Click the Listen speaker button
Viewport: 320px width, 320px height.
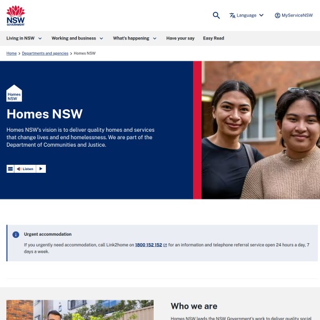point(25,169)
